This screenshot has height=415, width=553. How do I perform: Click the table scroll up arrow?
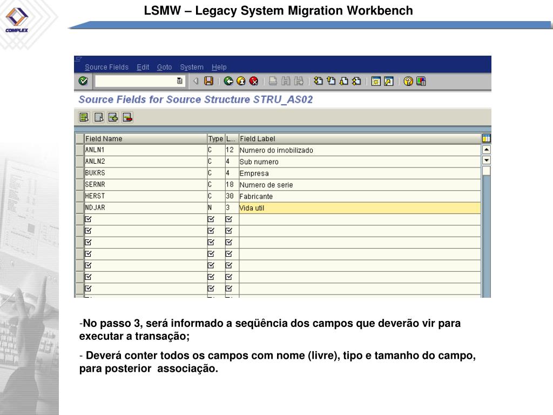pos(487,150)
